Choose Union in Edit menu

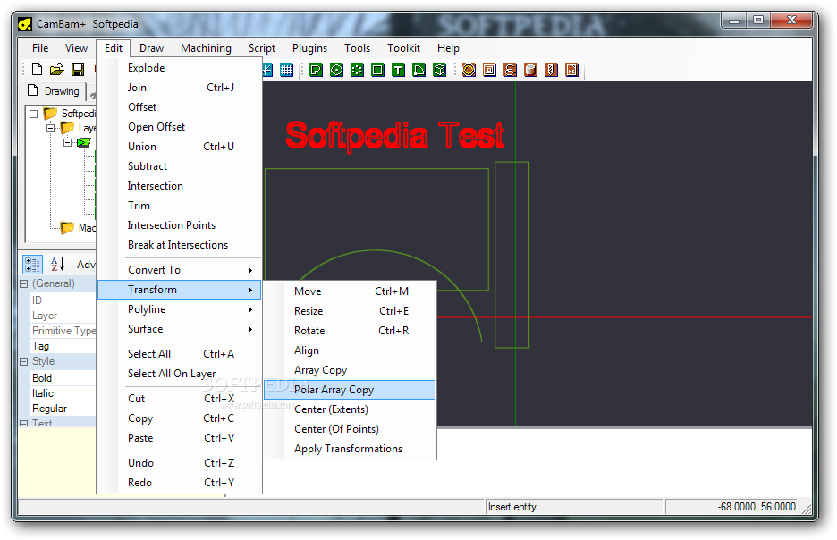[180, 147]
